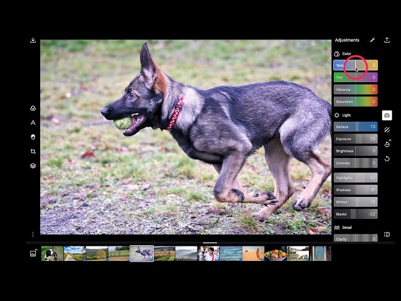Toggle the highlighted adjustments panel button
The height and width of the screenshot is (301, 401).
click(387, 115)
